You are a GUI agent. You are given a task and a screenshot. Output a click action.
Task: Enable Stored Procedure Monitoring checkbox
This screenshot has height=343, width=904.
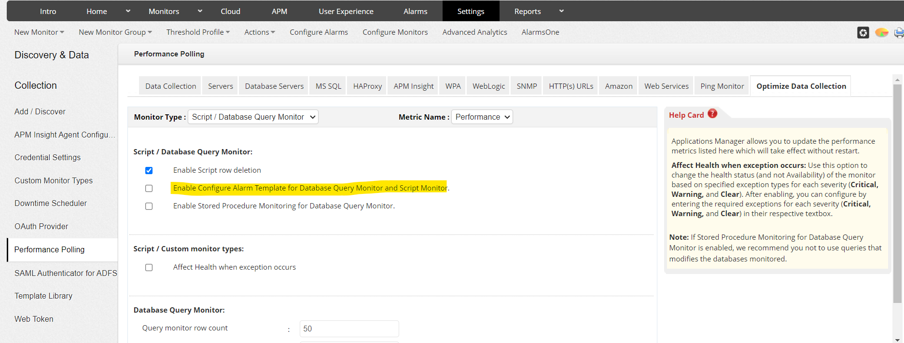[149, 206]
